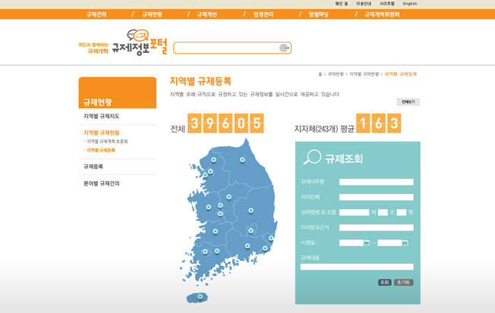Click the Jeonnam province map marker
The width and height of the screenshot is (495, 313).
(217, 251)
